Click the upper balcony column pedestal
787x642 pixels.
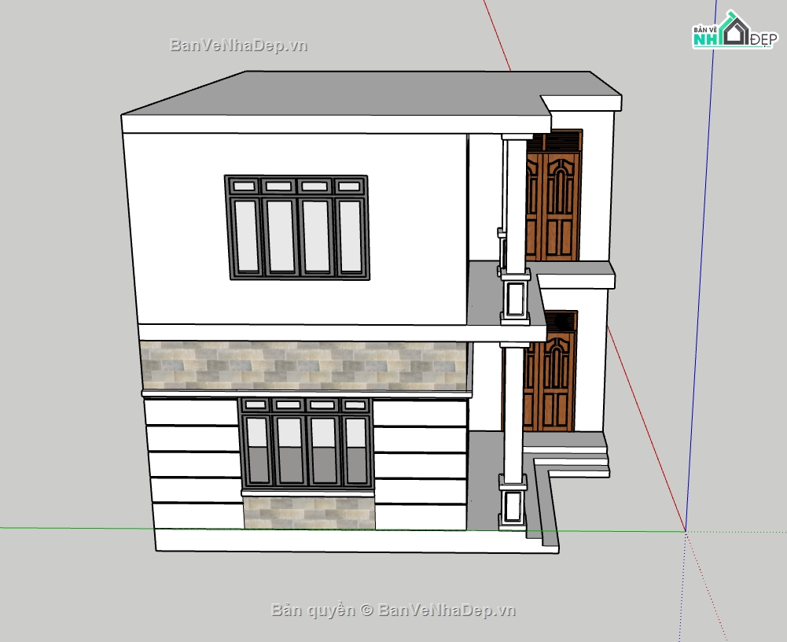516,298
